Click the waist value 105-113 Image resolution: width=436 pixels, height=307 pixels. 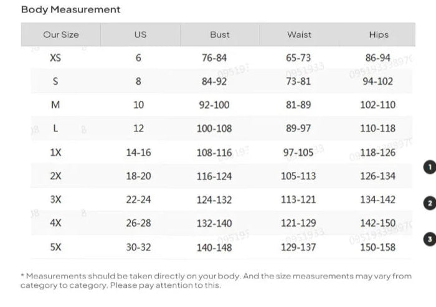point(298,176)
